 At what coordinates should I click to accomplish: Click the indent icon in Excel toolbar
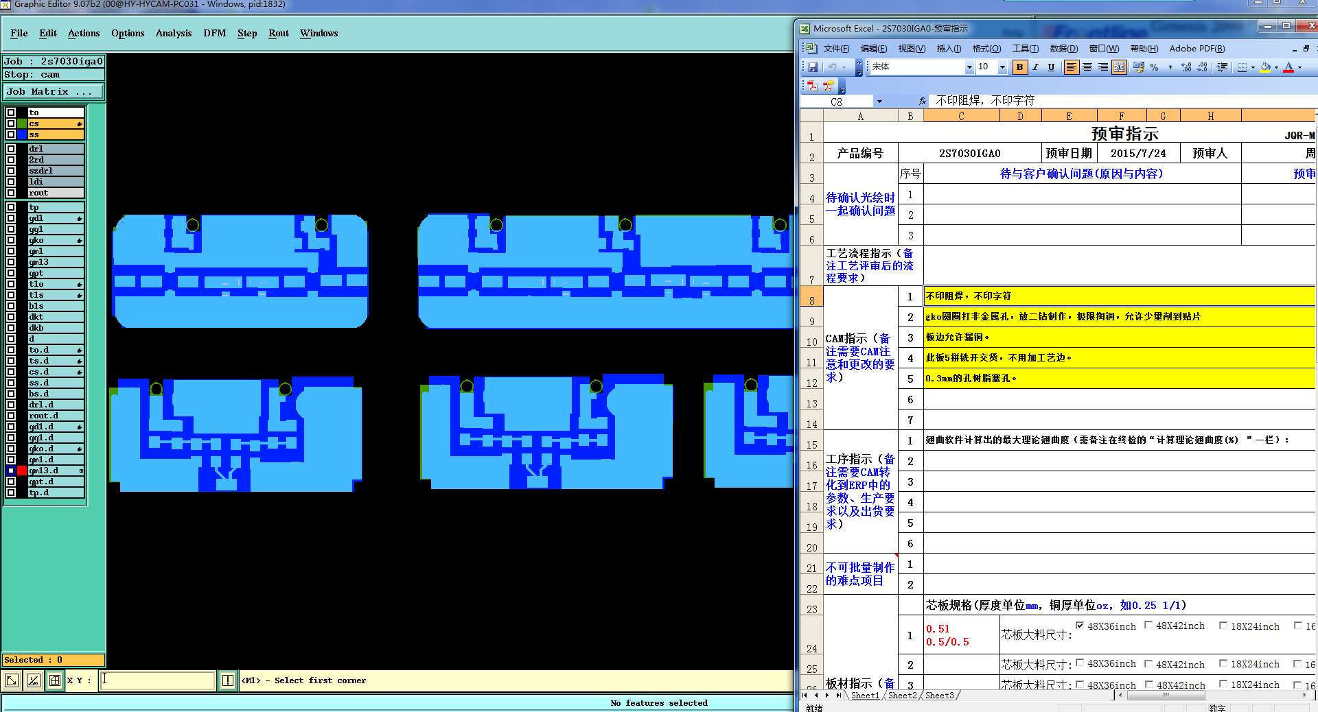point(1223,67)
